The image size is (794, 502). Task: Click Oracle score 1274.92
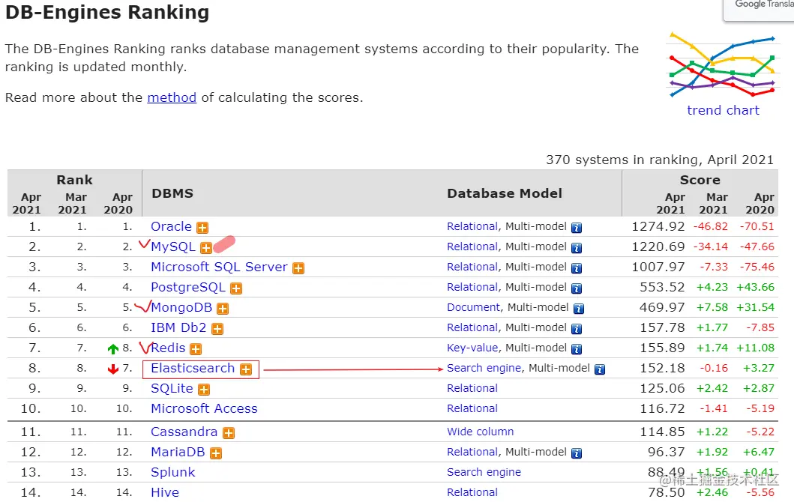(658, 226)
